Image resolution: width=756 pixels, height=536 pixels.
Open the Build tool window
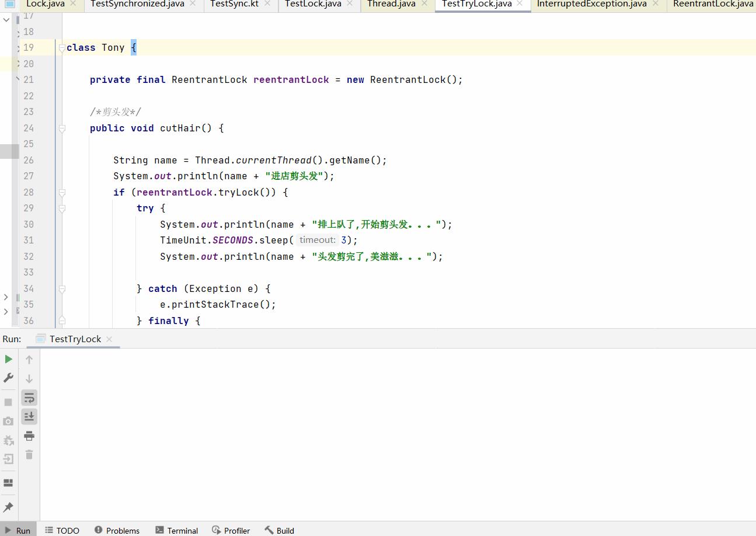point(279,530)
